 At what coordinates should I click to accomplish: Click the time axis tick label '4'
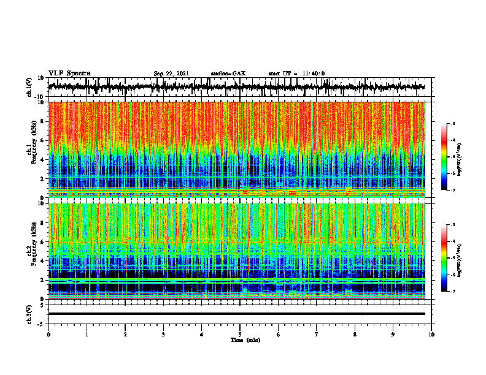pyautogui.click(x=202, y=335)
